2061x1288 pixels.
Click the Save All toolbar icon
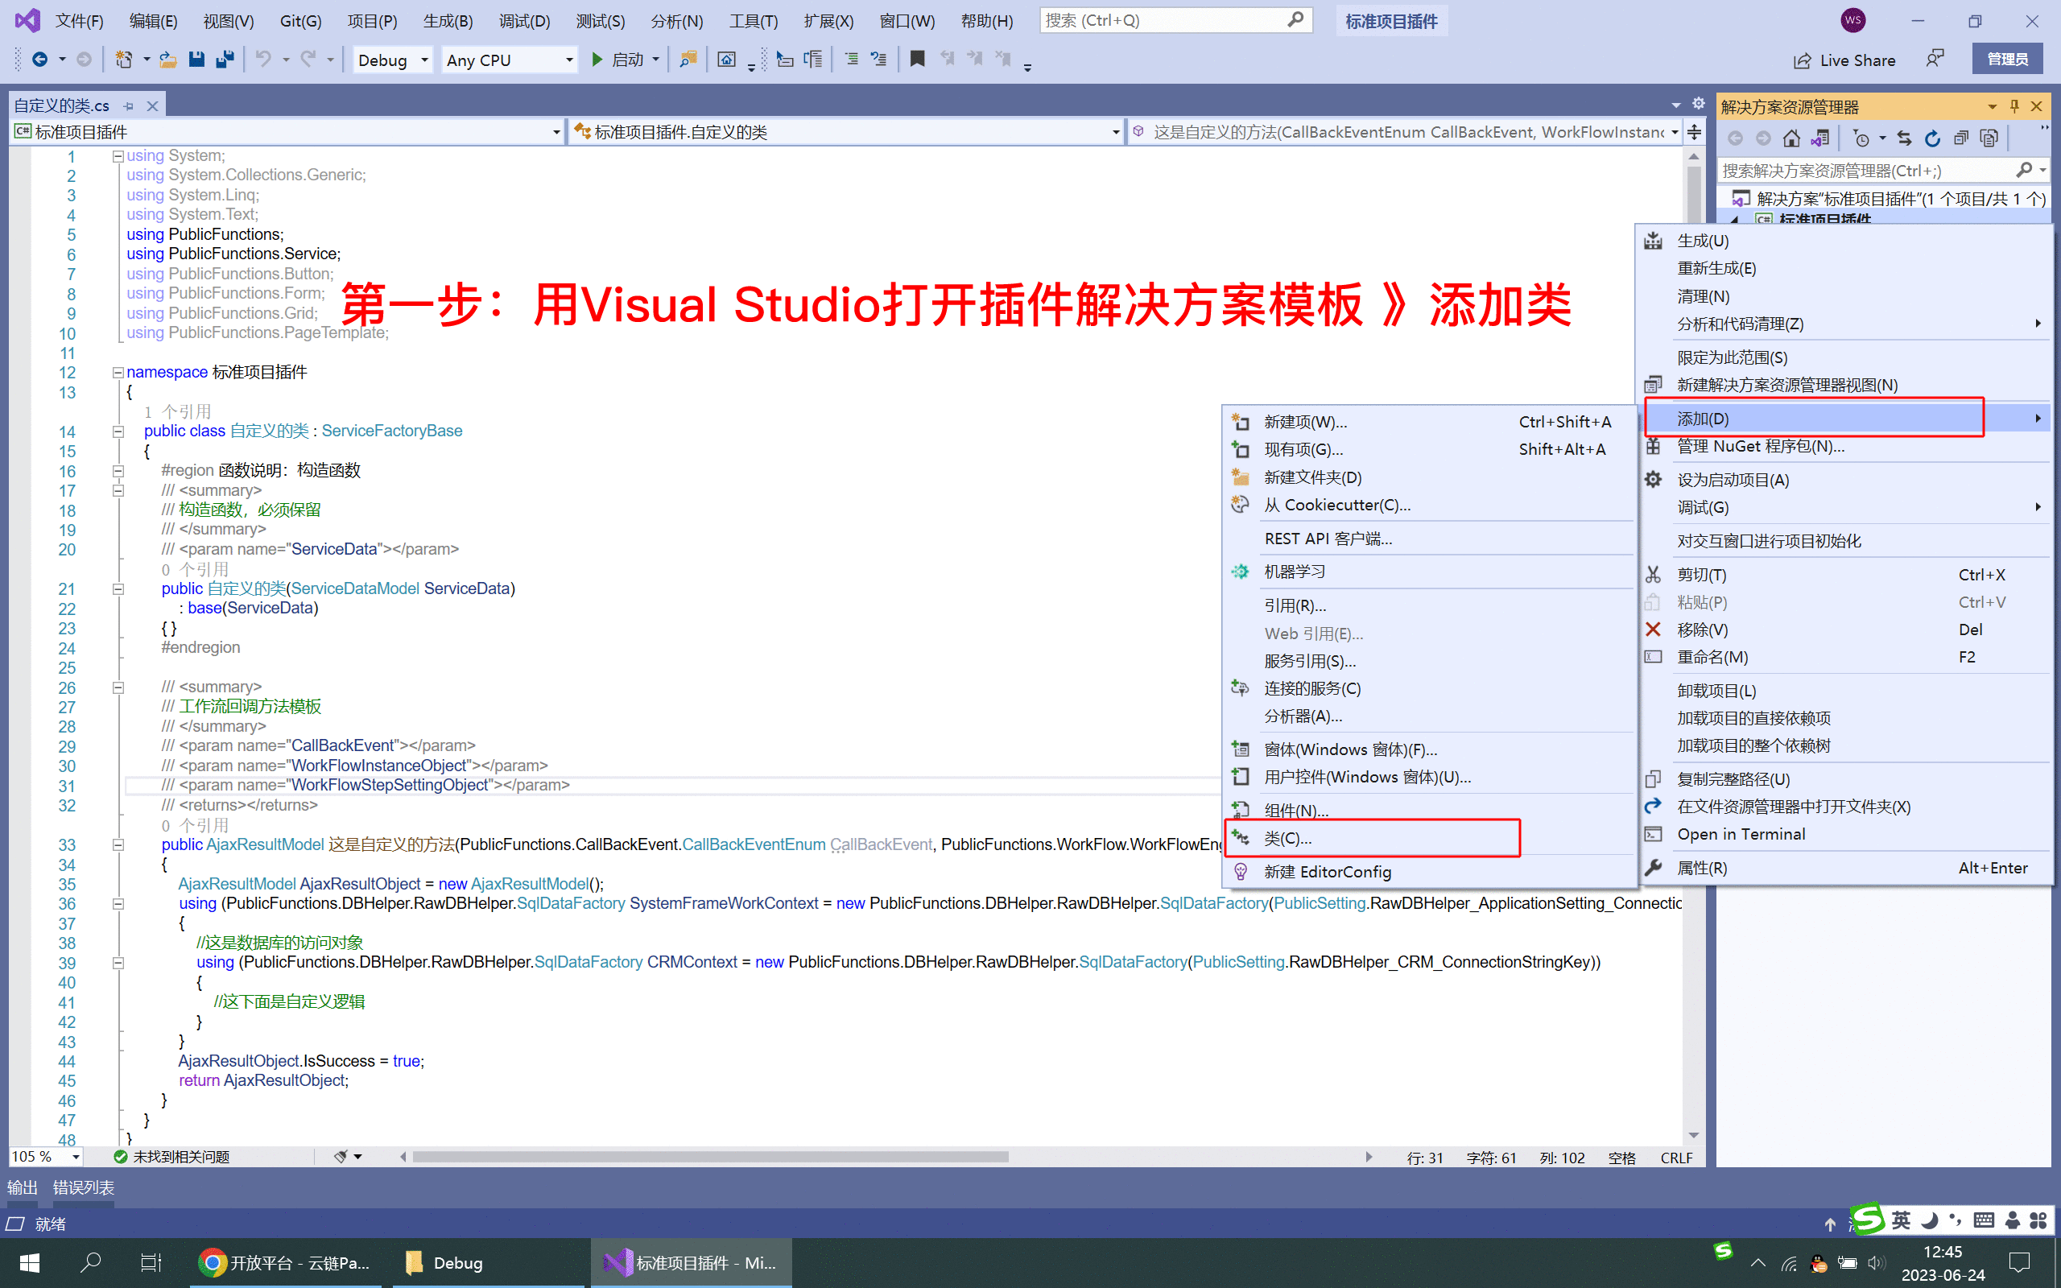225,59
